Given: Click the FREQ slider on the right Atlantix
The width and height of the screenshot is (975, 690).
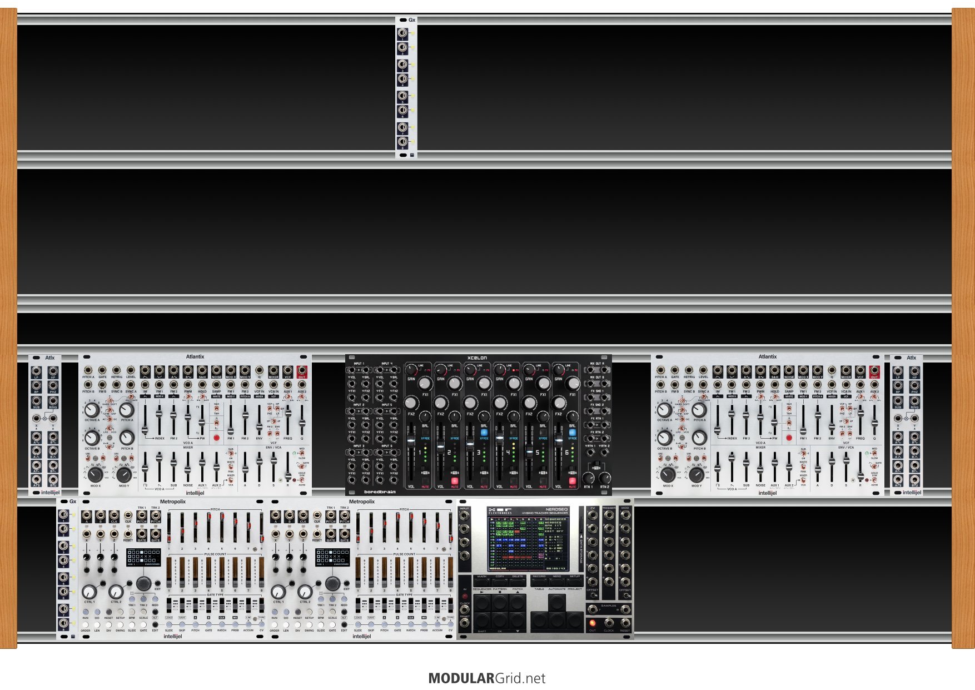Looking at the screenshot, I should click(x=860, y=420).
